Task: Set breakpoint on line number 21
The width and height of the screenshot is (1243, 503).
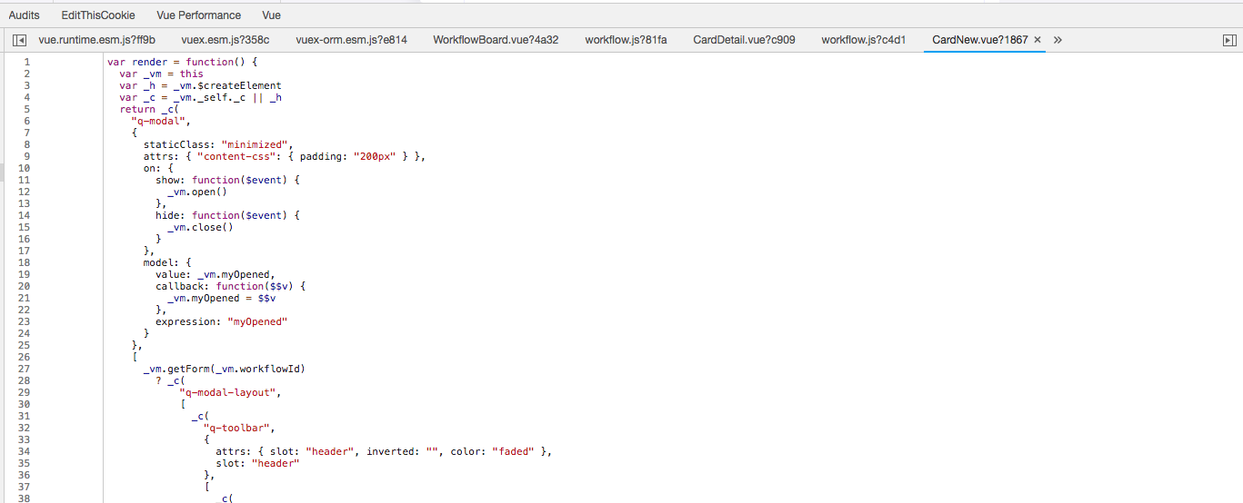Action: pos(24,298)
